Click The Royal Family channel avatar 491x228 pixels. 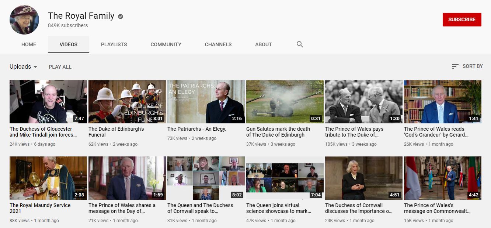point(24,20)
